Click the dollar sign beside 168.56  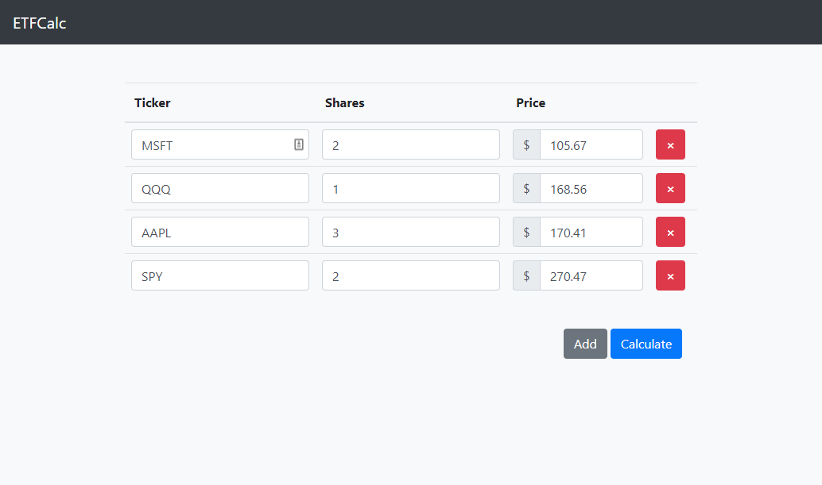pyautogui.click(x=526, y=188)
